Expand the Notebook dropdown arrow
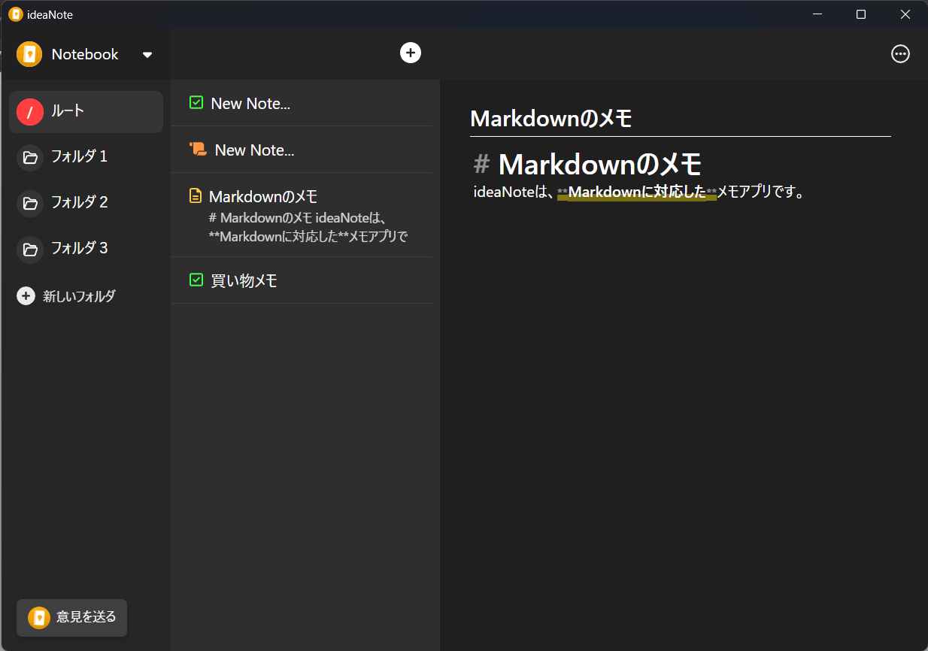This screenshot has height=651, width=928. [147, 55]
